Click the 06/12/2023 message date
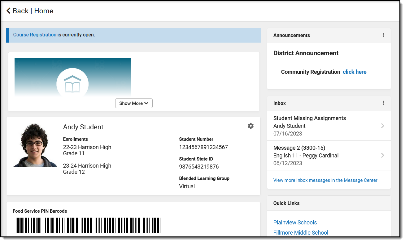 (x=288, y=163)
